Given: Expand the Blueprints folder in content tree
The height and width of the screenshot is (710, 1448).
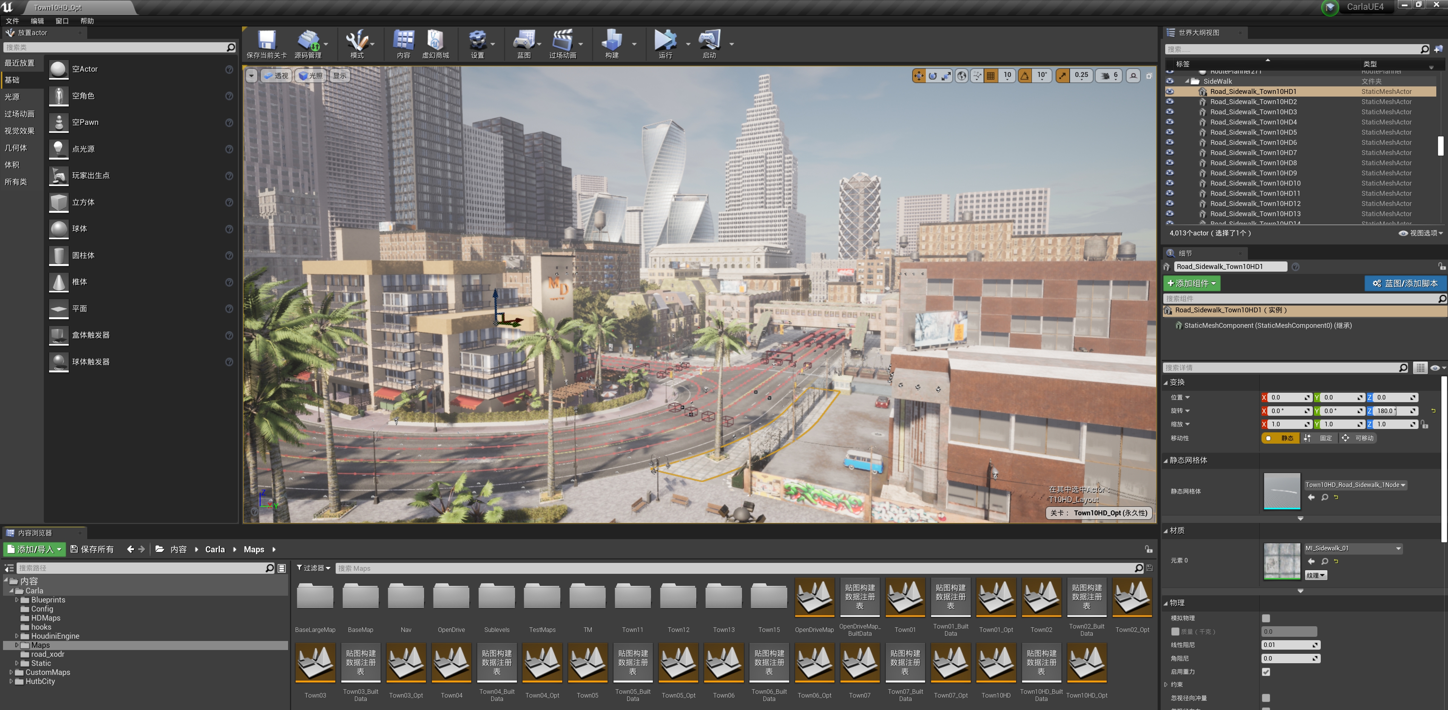Looking at the screenshot, I should pos(17,600).
